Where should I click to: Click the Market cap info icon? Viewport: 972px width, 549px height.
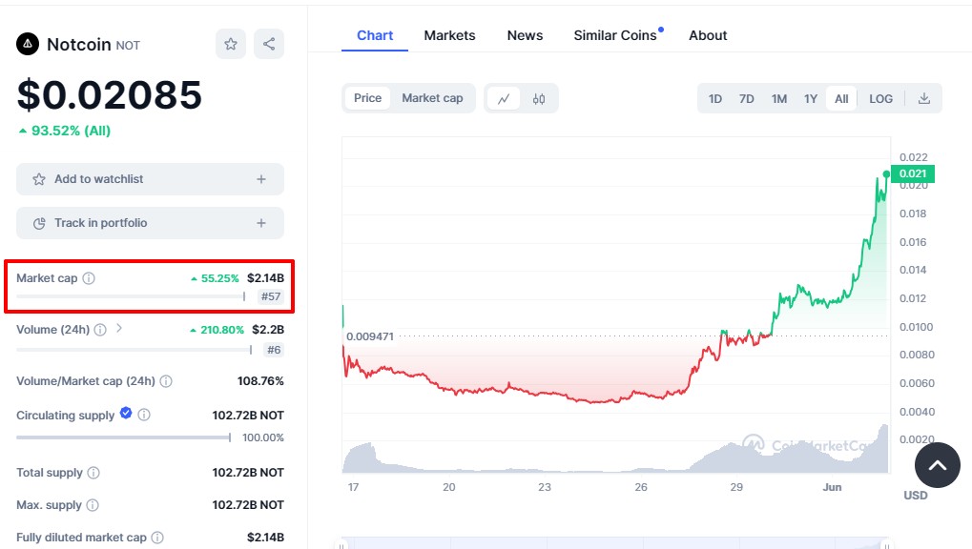click(x=89, y=278)
